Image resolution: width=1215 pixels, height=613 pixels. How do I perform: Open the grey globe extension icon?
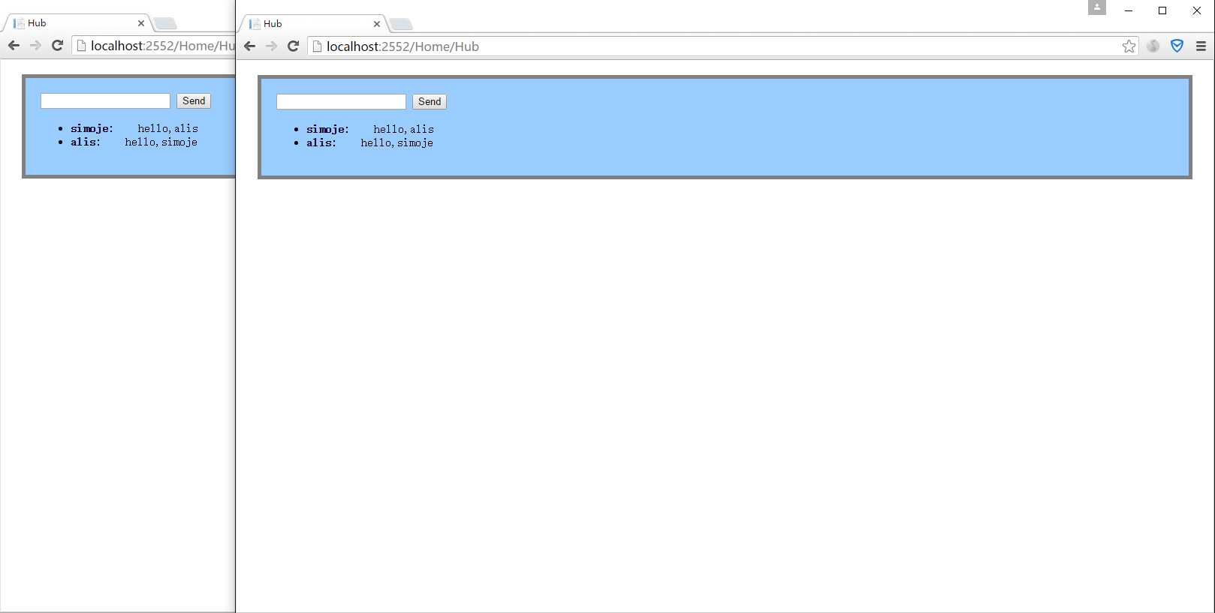pos(1153,46)
